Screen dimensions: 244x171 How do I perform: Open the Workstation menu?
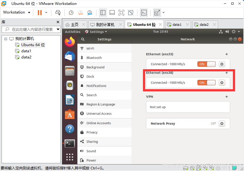pos(17,12)
